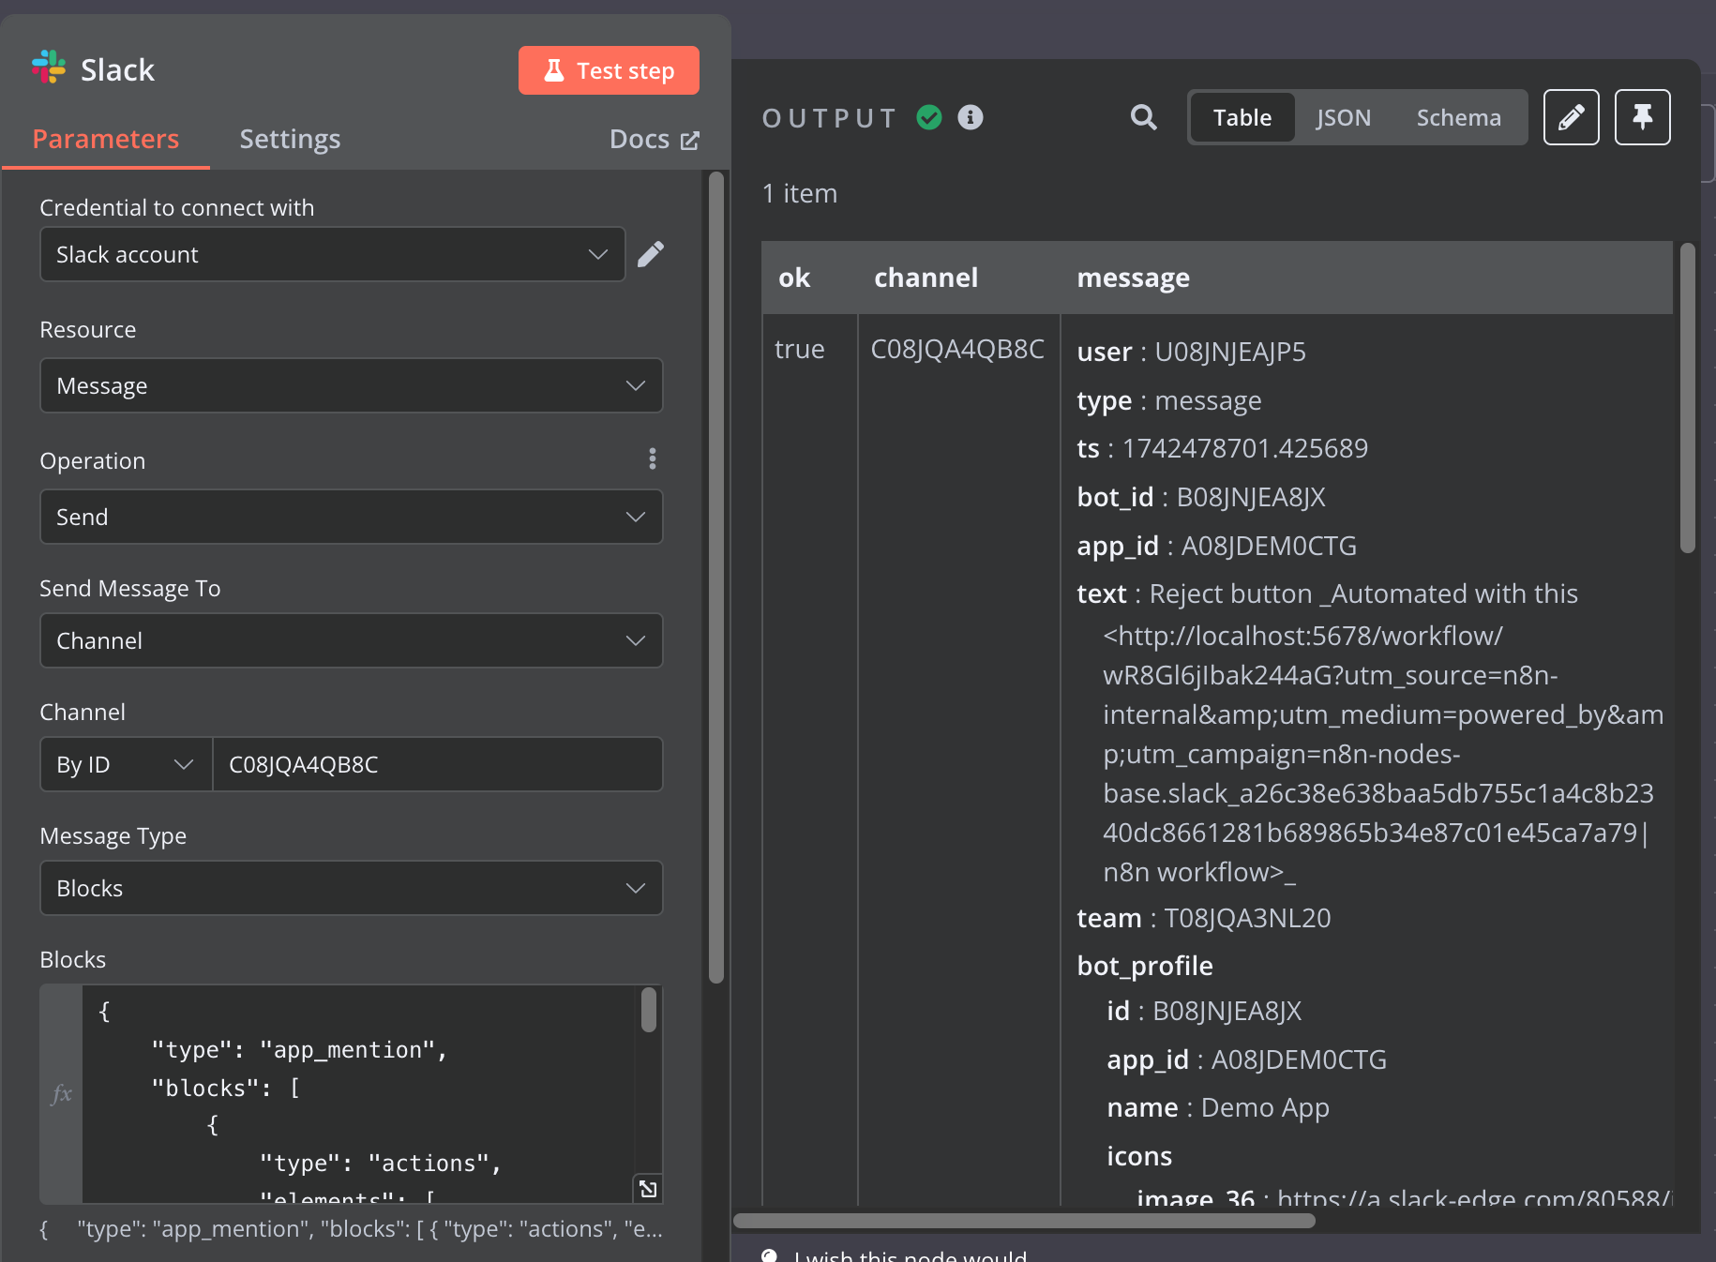Click the bot_profile key label
The width and height of the screenshot is (1716, 1262).
point(1145,966)
